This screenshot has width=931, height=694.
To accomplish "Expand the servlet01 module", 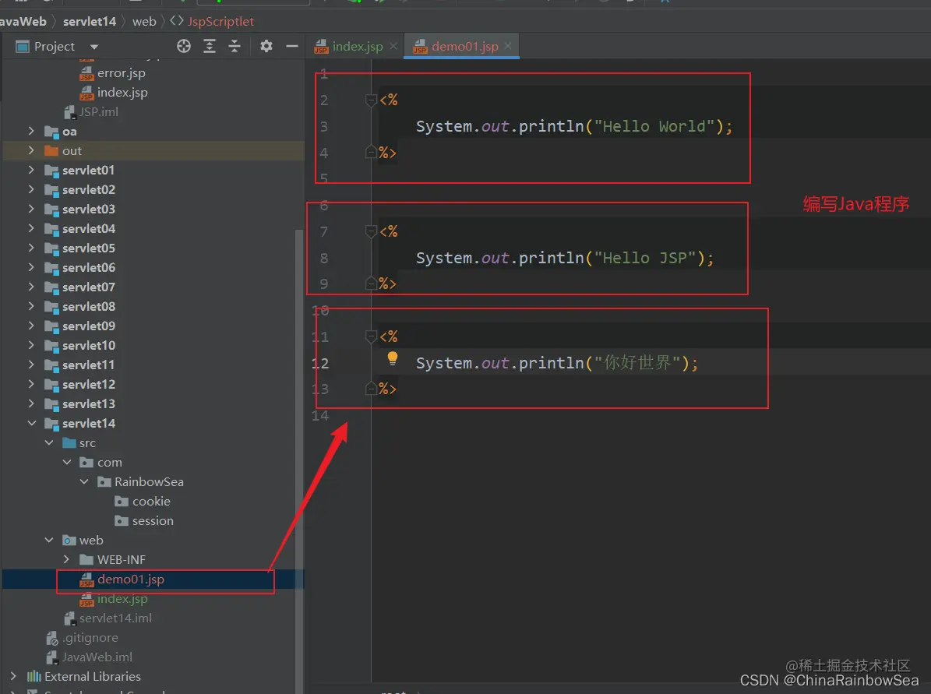I will point(31,170).
